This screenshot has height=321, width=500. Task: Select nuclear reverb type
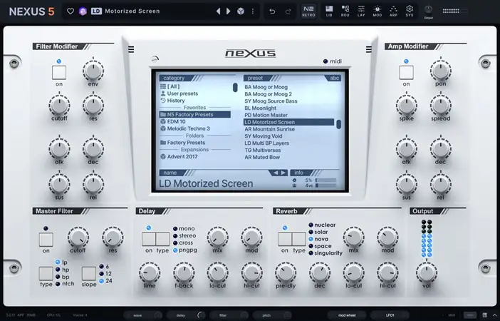(322, 225)
